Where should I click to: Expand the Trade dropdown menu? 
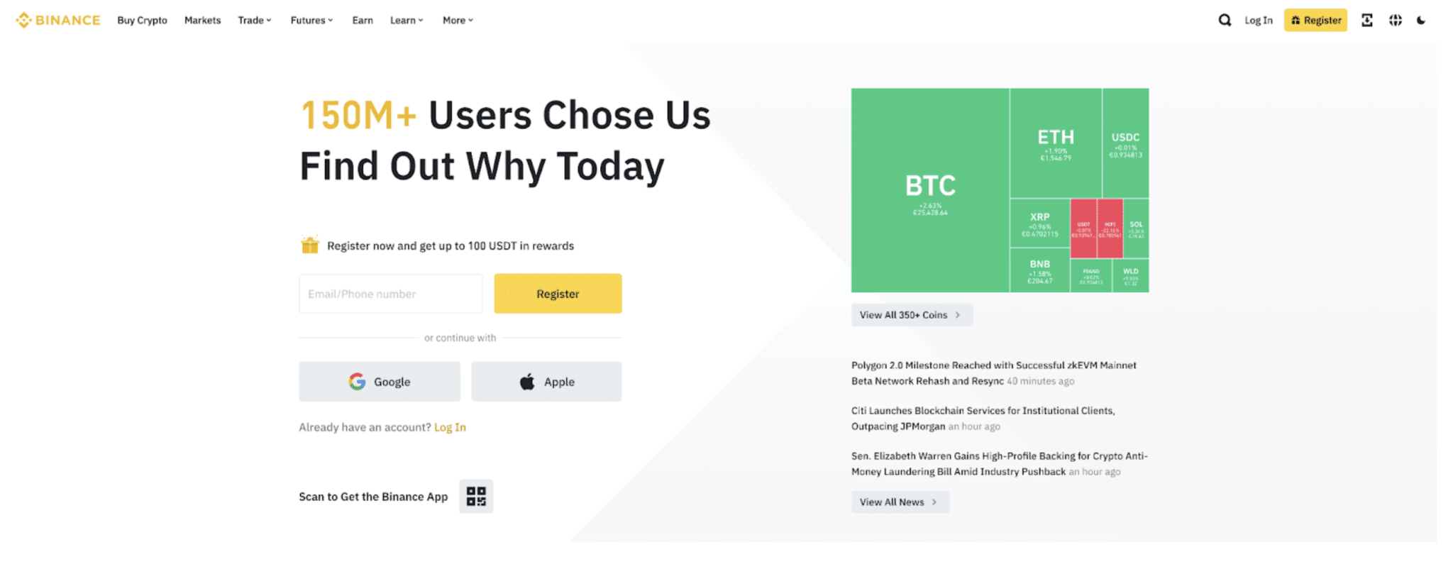coord(255,21)
